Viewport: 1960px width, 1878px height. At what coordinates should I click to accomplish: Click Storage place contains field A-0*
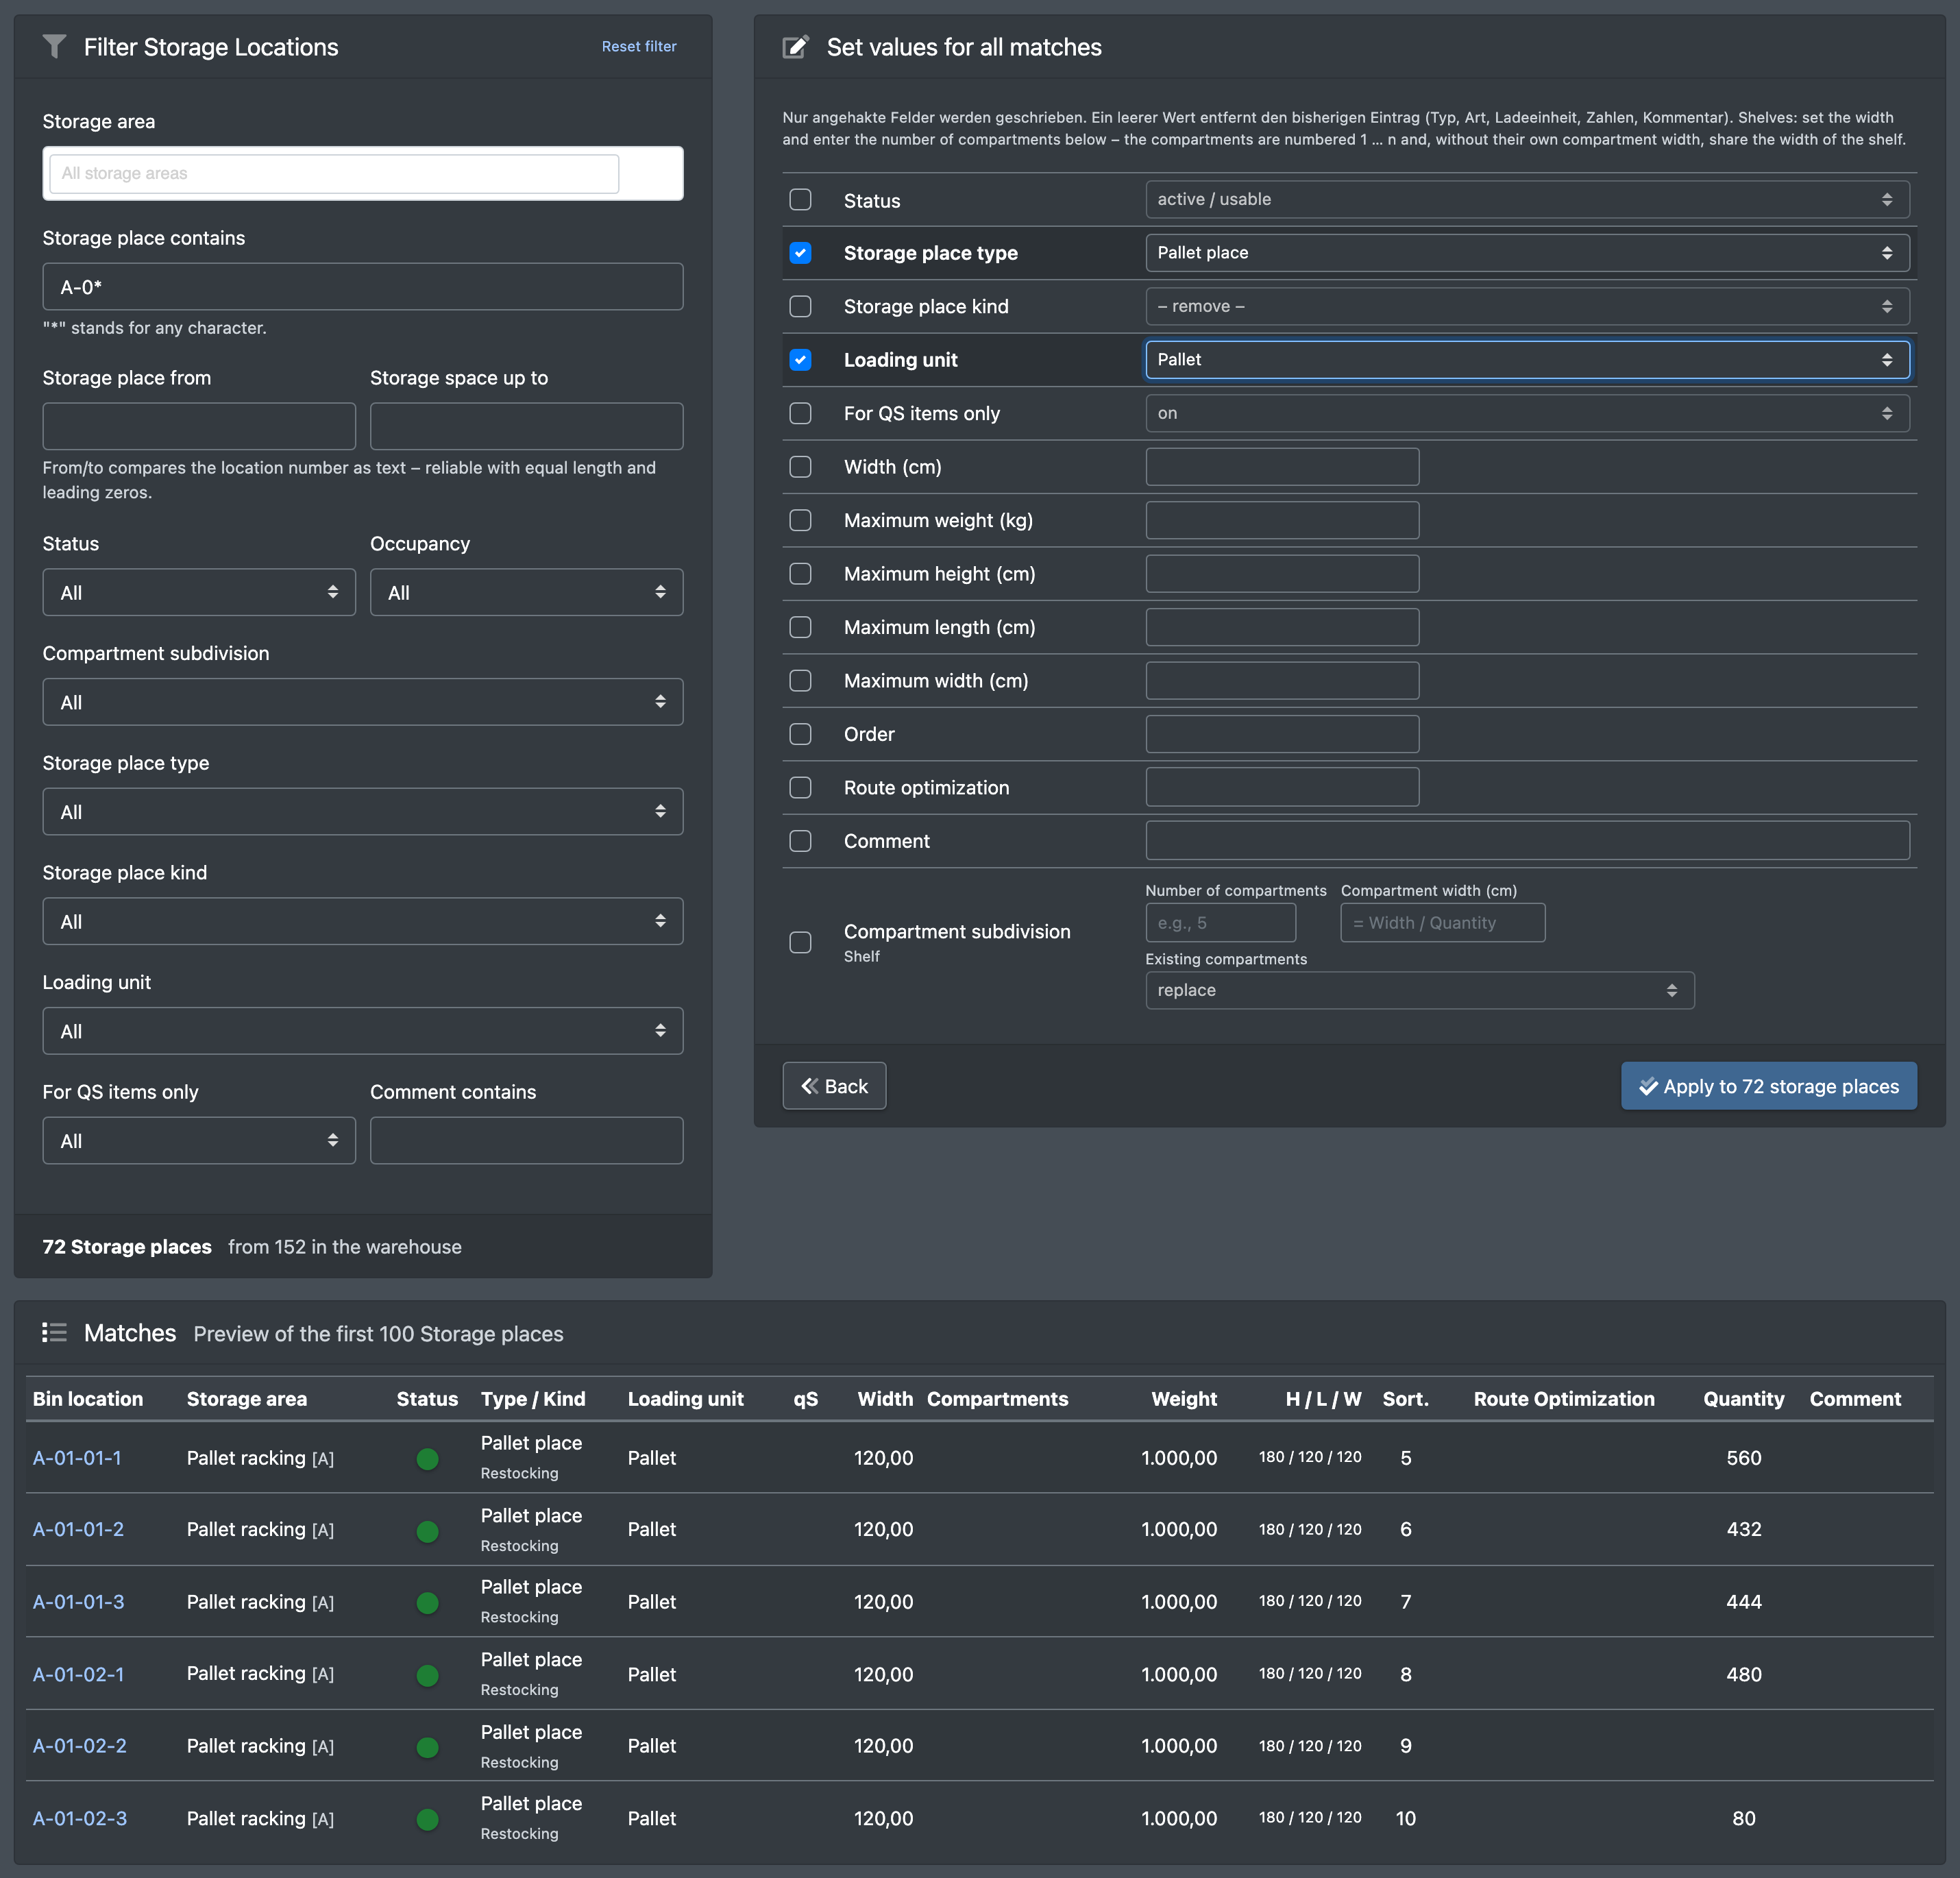tap(363, 287)
